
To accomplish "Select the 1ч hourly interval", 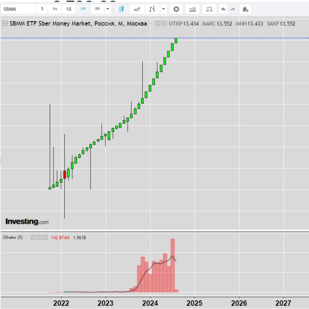I will pos(55,9).
